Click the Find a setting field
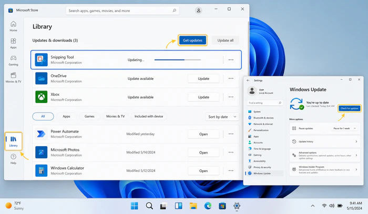This screenshot has height=214, width=368. [265, 103]
